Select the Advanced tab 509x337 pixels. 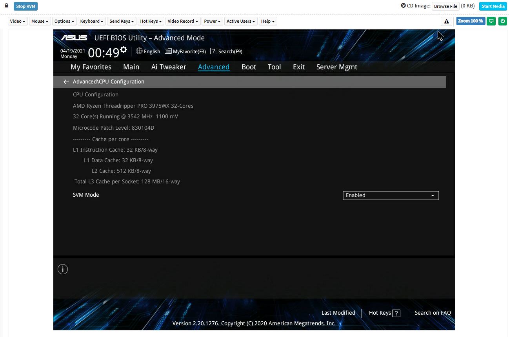pyautogui.click(x=214, y=67)
